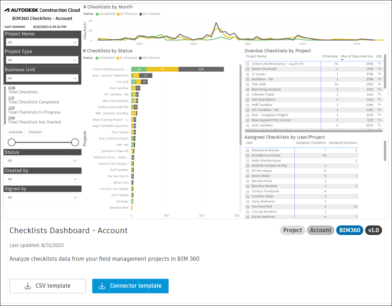Viewport: 392px width, 306px height.
Task: Click download icon on Connector template button
Action: click(102, 286)
